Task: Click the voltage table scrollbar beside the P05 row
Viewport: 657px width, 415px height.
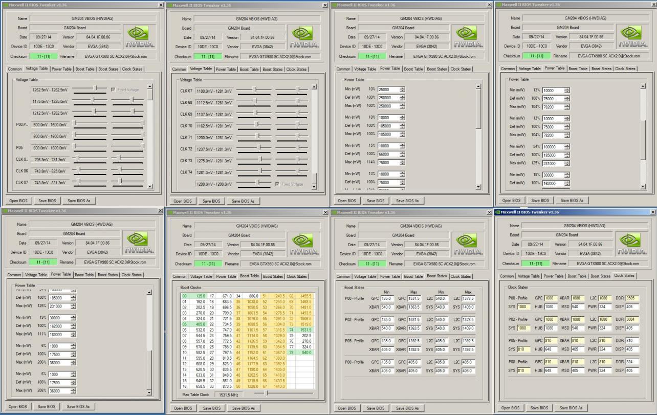Action: [150, 137]
